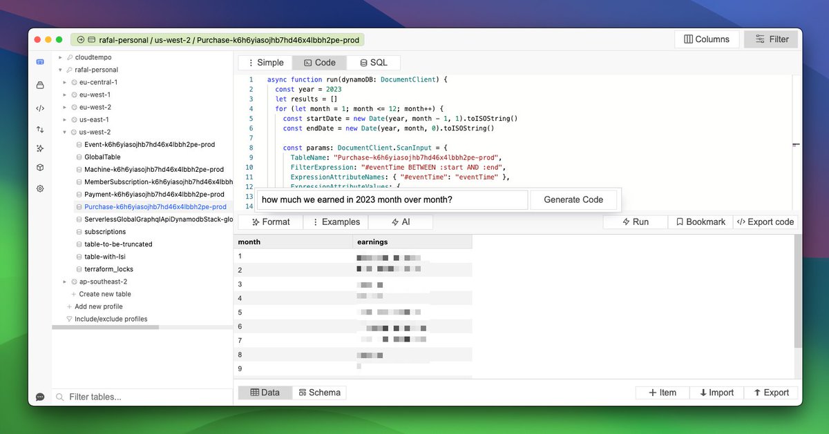This screenshot has width=829, height=434.
Task: Click funnel icon for Include/exclude profiles
Action: click(69, 319)
